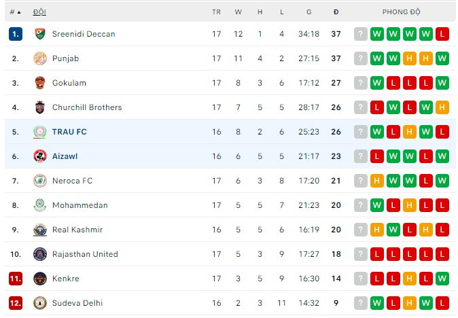
Task: Click the Churchill Brothers club badge
Action: tap(39, 107)
